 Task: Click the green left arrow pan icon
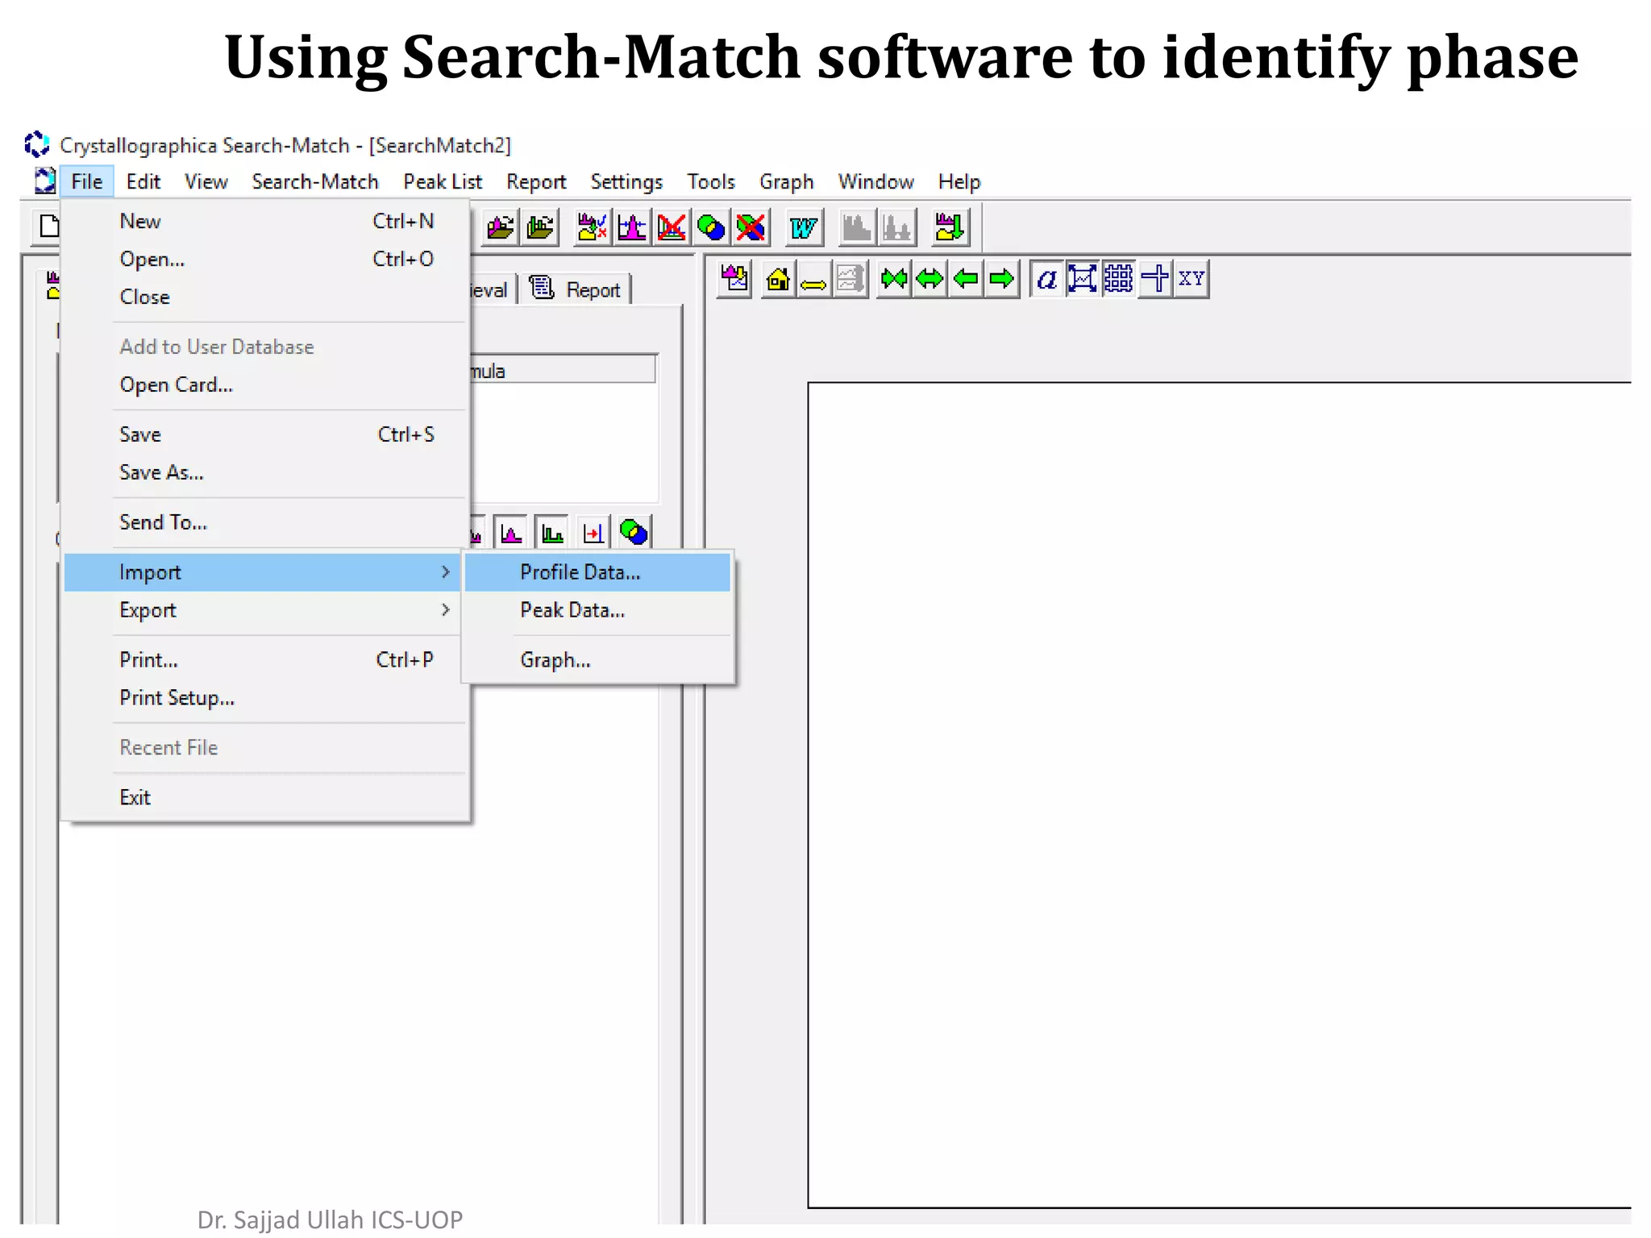966,280
